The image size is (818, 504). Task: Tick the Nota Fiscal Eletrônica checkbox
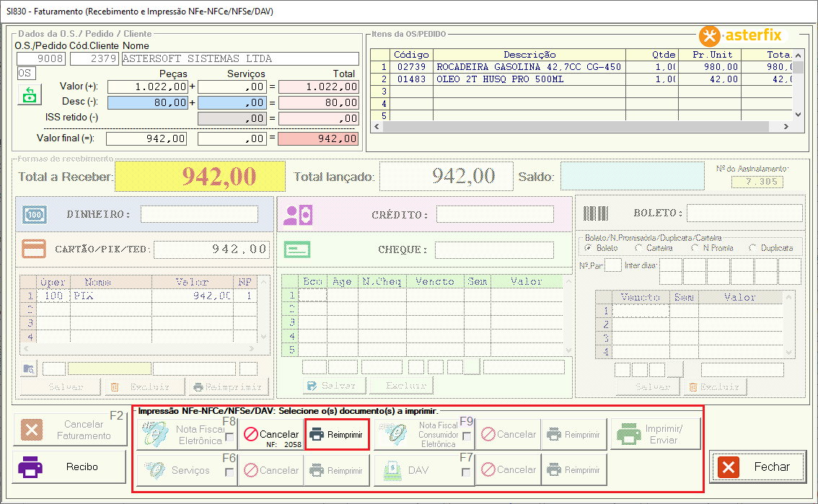[x=229, y=437]
